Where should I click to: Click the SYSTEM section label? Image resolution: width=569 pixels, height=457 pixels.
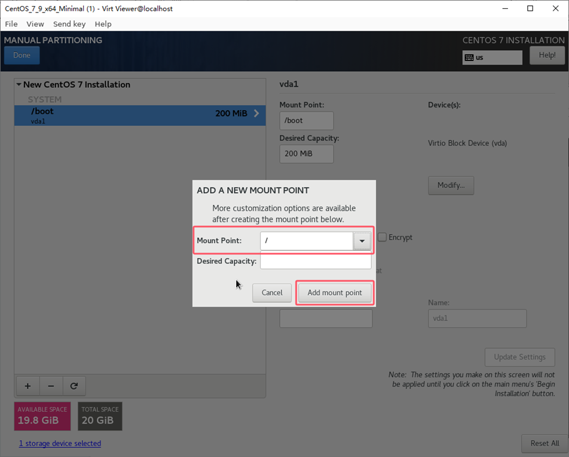click(x=45, y=99)
